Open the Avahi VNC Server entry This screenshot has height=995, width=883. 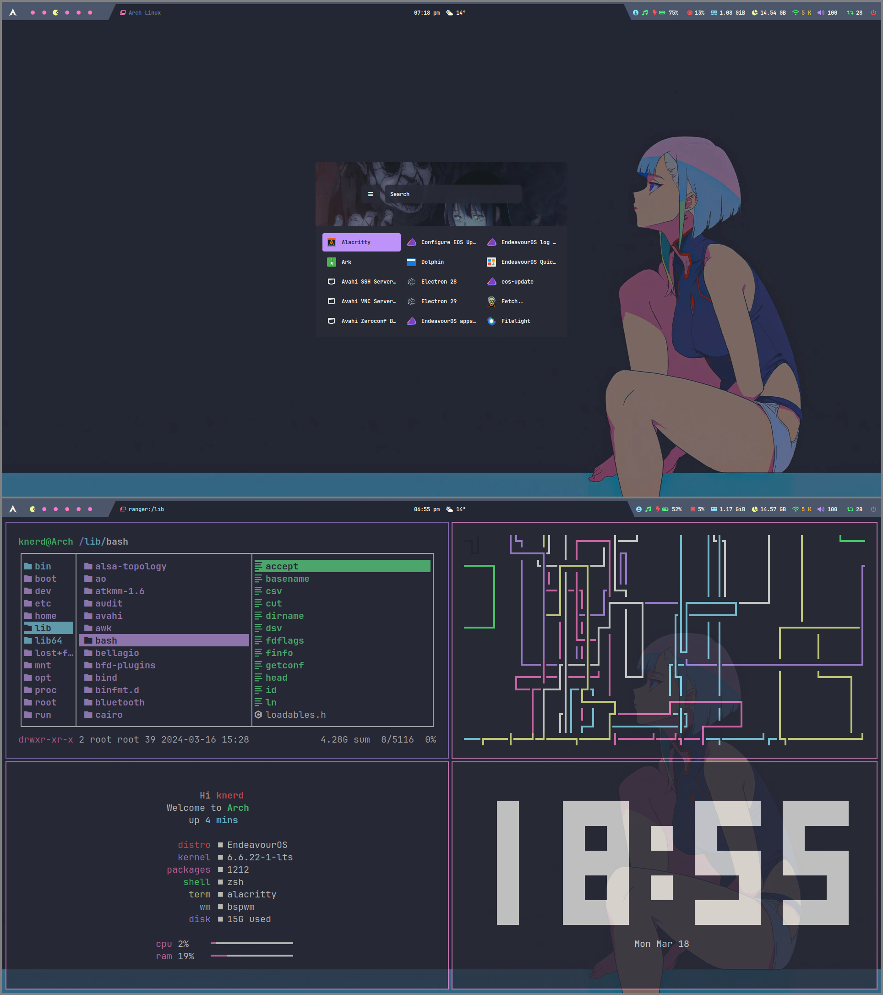(x=361, y=301)
